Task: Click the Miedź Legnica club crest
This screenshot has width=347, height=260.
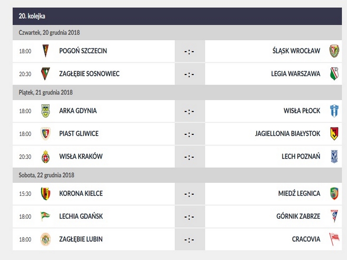Action: click(x=334, y=193)
